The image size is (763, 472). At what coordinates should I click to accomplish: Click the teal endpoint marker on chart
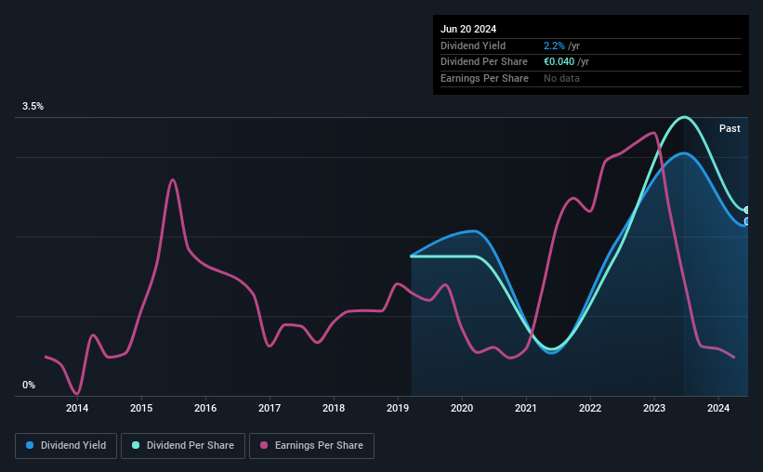pos(746,210)
